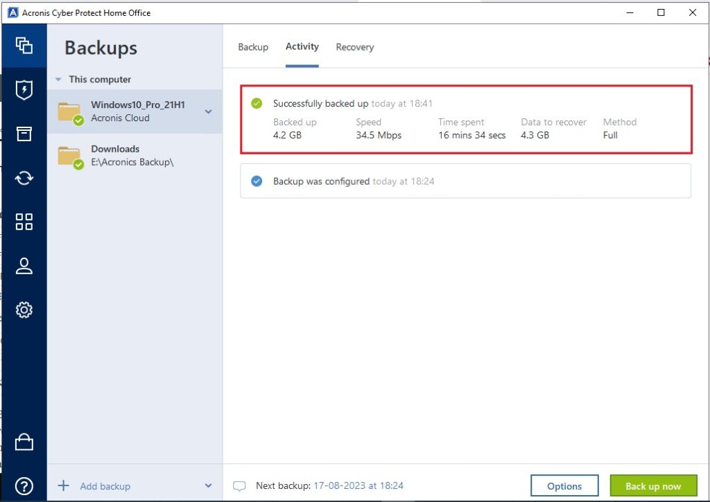Expand the Windows10_Pro_21H1 backup options chevron
This screenshot has height=502, width=710.
click(x=208, y=111)
